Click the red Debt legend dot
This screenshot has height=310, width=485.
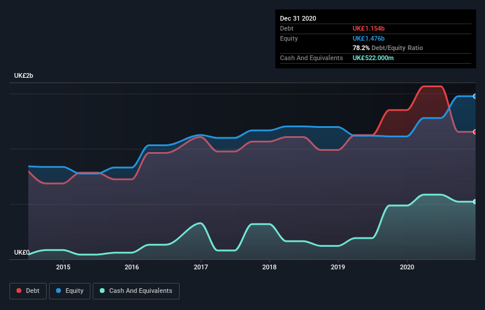(19, 291)
